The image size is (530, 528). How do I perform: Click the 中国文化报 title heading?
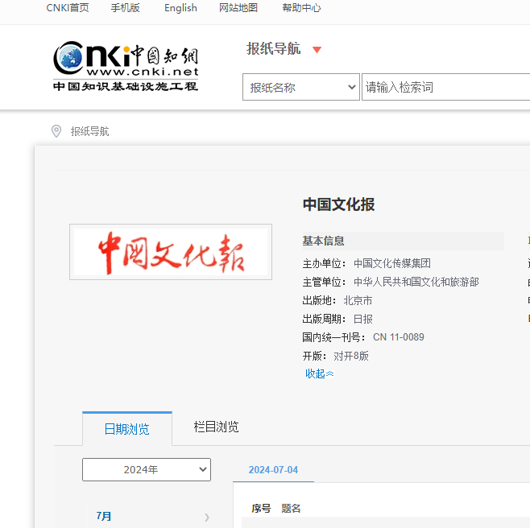tap(338, 204)
